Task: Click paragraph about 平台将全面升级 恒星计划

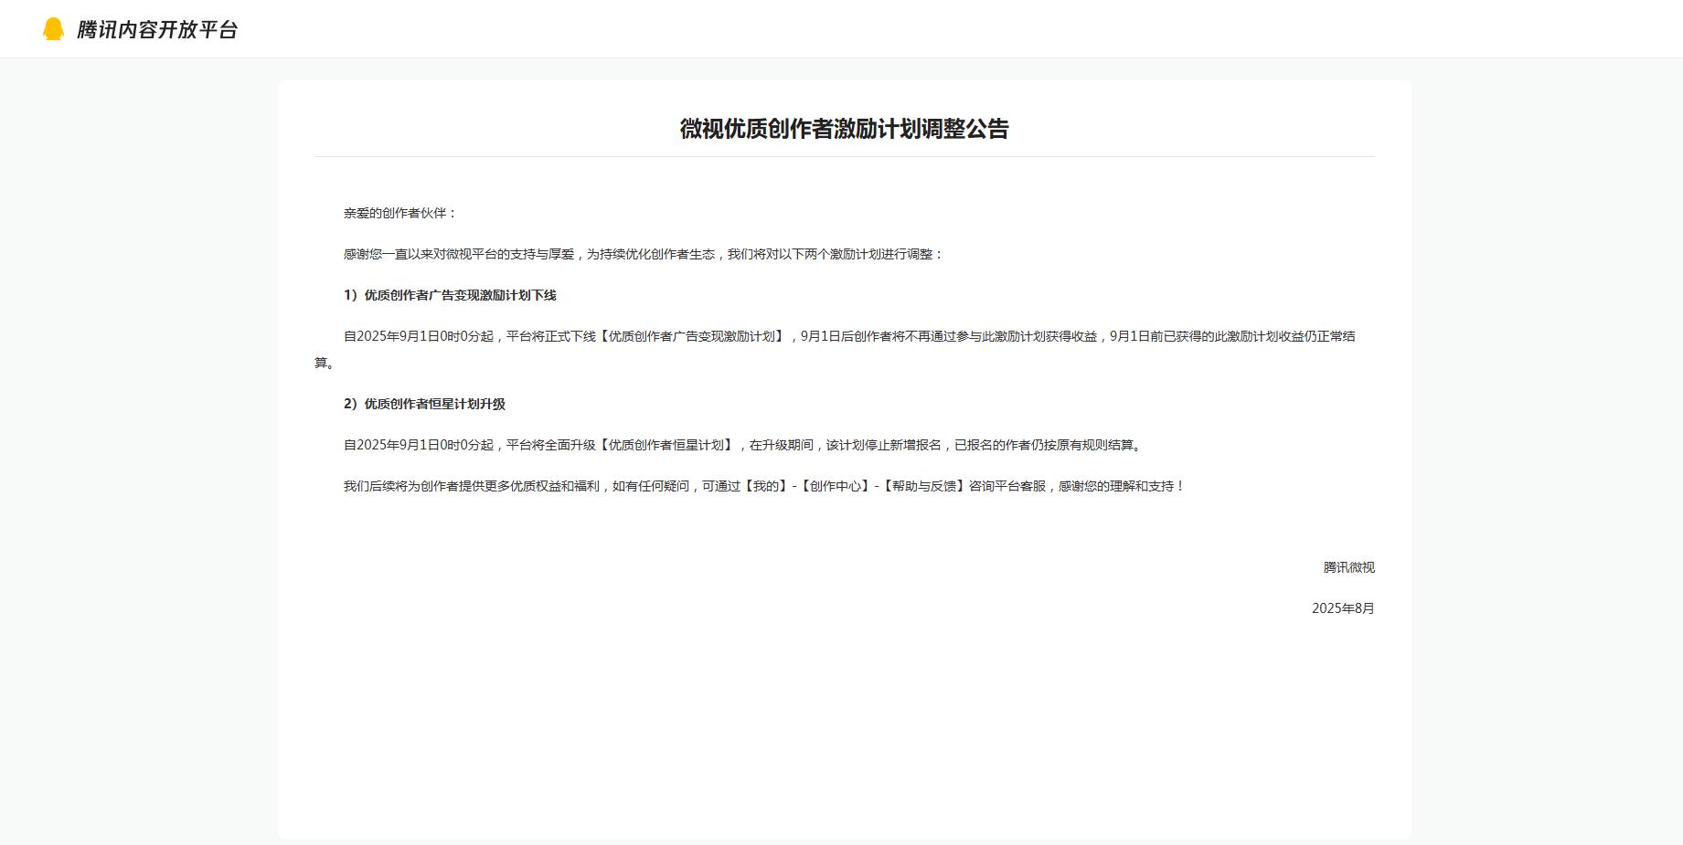Action: coord(742,445)
